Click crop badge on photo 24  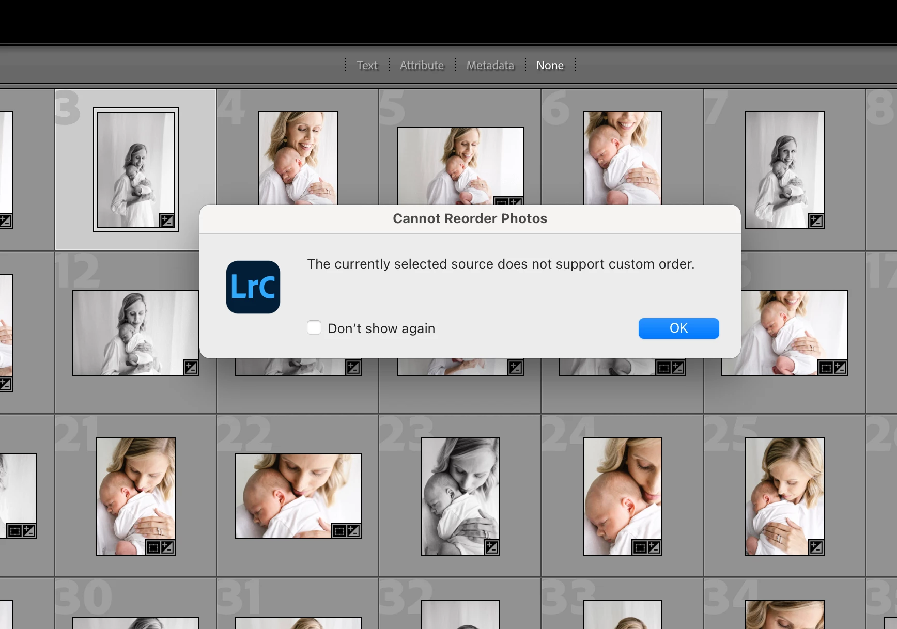[640, 547]
